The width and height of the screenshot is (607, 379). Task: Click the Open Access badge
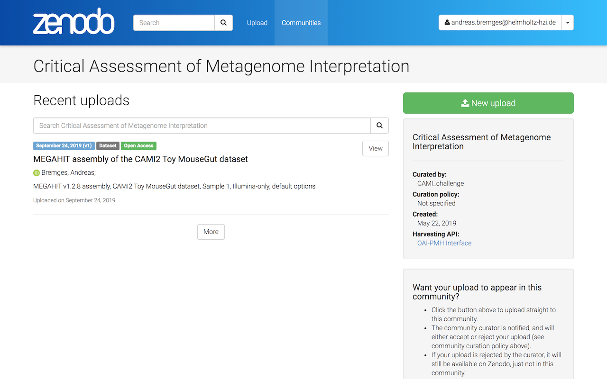click(138, 146)
